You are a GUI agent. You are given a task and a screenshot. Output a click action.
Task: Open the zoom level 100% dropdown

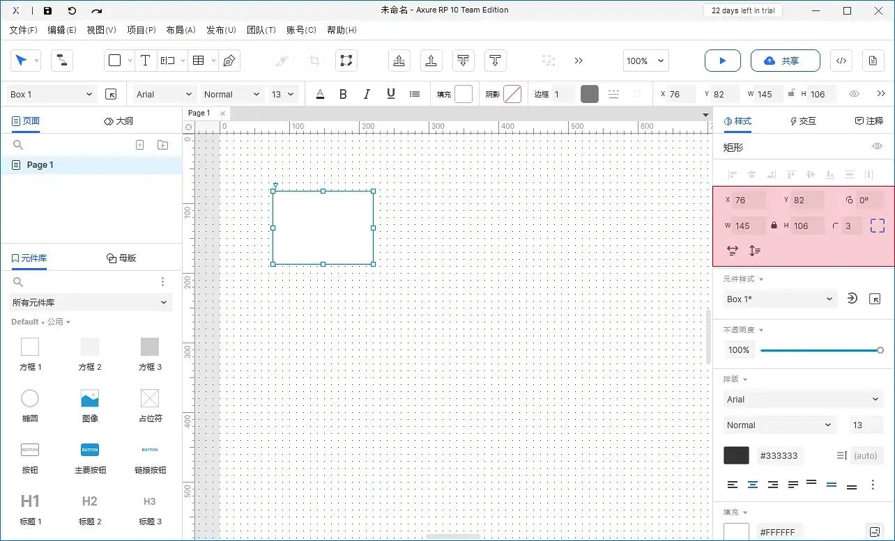click(x=645, y=61)
